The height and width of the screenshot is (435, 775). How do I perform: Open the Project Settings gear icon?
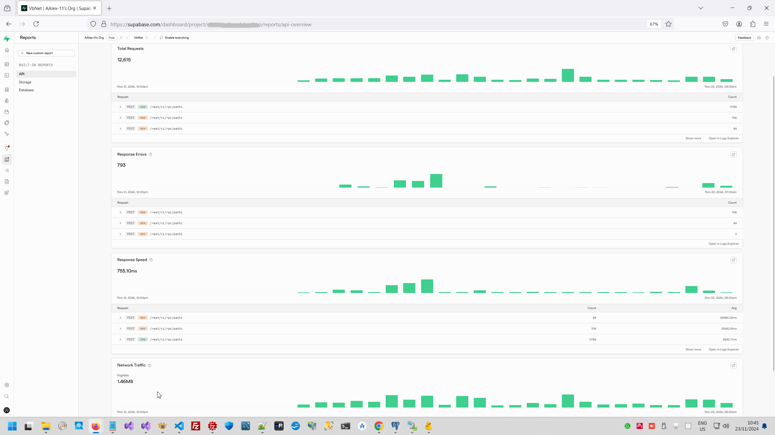pos(7,385)
